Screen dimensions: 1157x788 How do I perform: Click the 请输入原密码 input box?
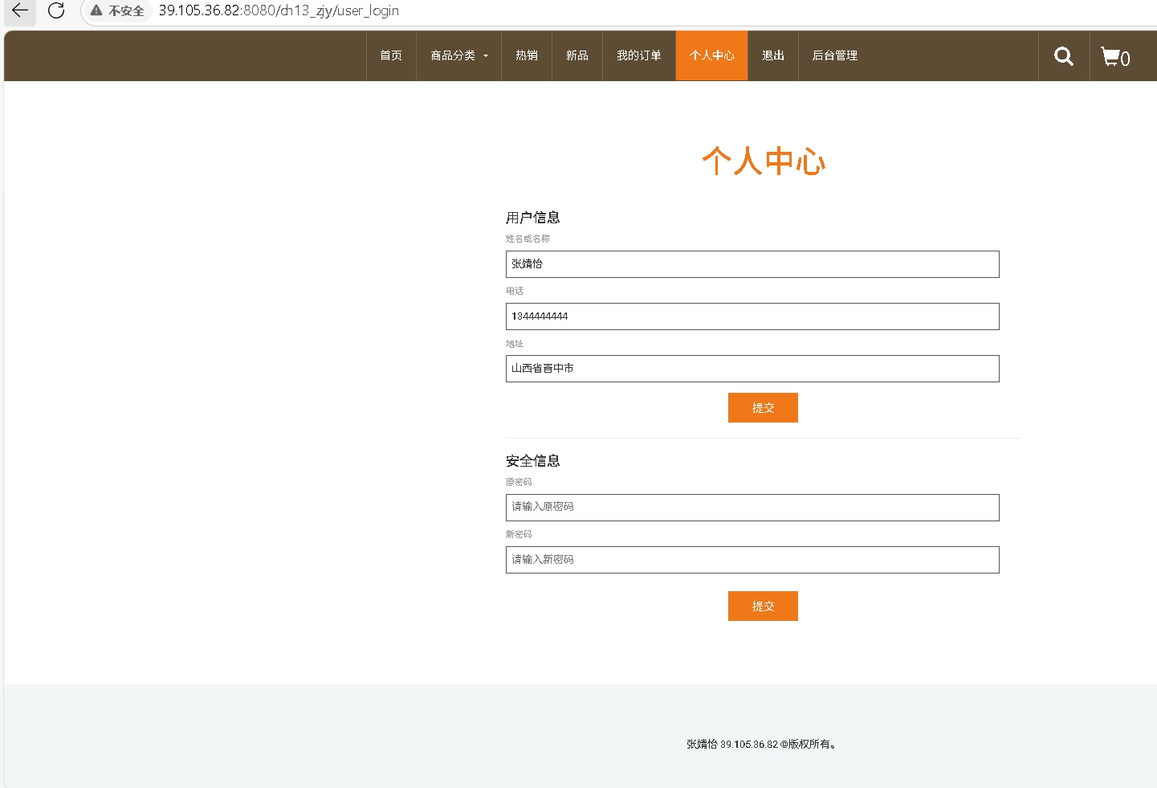(752, 508)
